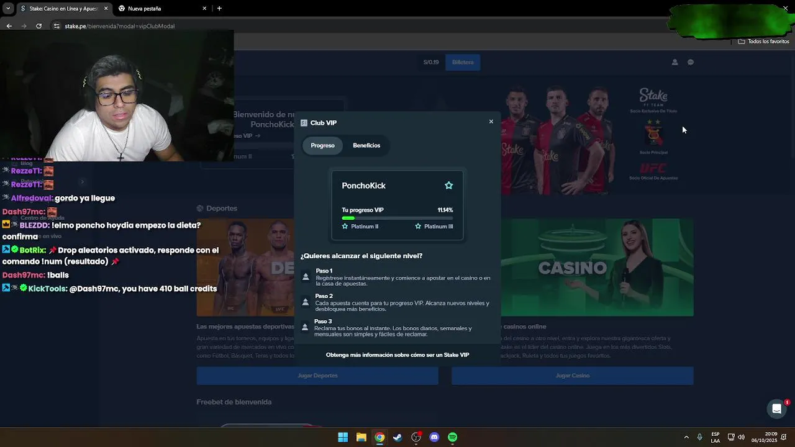
Task: Click the Platinum III star icon
Action: tap(418, 227)
